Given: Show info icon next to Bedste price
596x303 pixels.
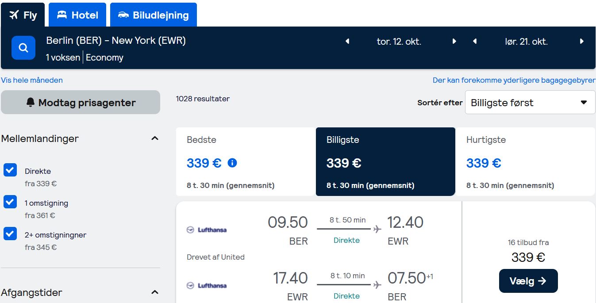Looking at the screenshot, I should click(x=232, y=163).
